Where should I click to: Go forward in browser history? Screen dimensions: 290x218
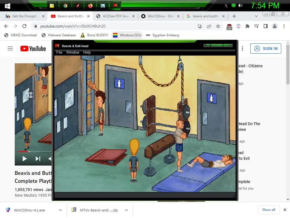pyautogui.click(x=15, y=26)
